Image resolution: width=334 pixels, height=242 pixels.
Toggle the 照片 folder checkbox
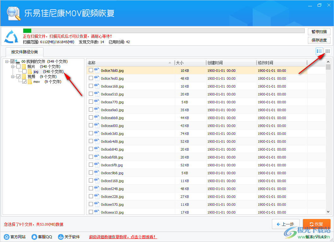point(19,66)
